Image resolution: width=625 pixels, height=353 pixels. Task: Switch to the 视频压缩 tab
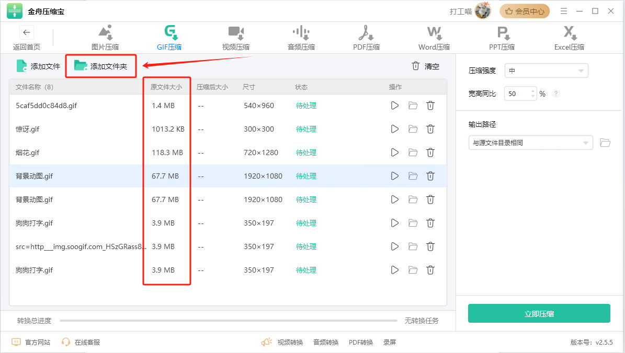236,38
